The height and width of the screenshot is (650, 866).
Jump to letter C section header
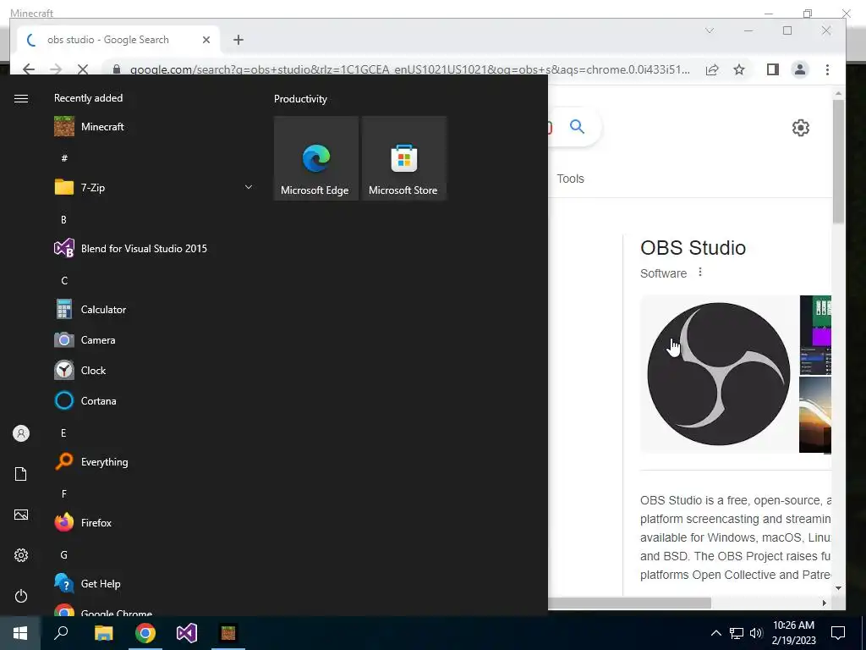coord(64,281)
